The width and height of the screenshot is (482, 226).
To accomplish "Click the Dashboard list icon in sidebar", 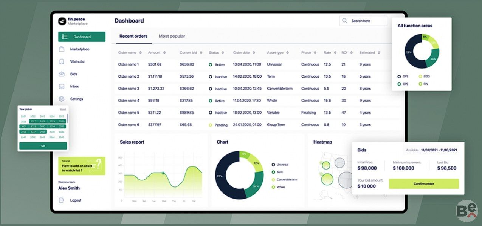I will pyautogui.click(x=65, y=37).
